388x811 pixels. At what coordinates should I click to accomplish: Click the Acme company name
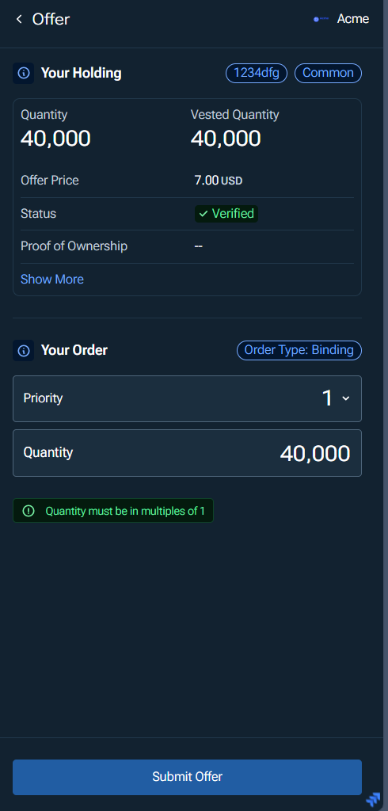353,19
